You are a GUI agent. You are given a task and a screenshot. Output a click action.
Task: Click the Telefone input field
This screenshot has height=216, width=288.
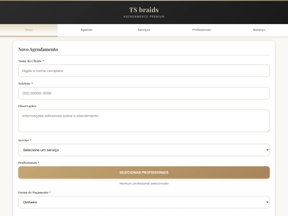pyautogui.click(x=144, y=93)
